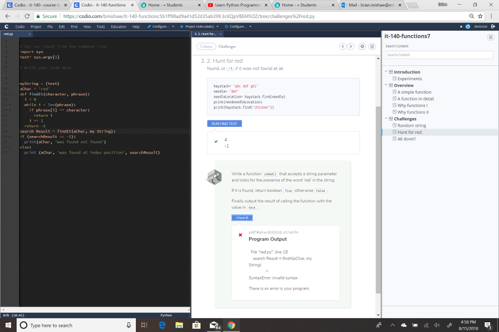
Task: Click the Python label in editor status bar
Action: tap(166, 315)
